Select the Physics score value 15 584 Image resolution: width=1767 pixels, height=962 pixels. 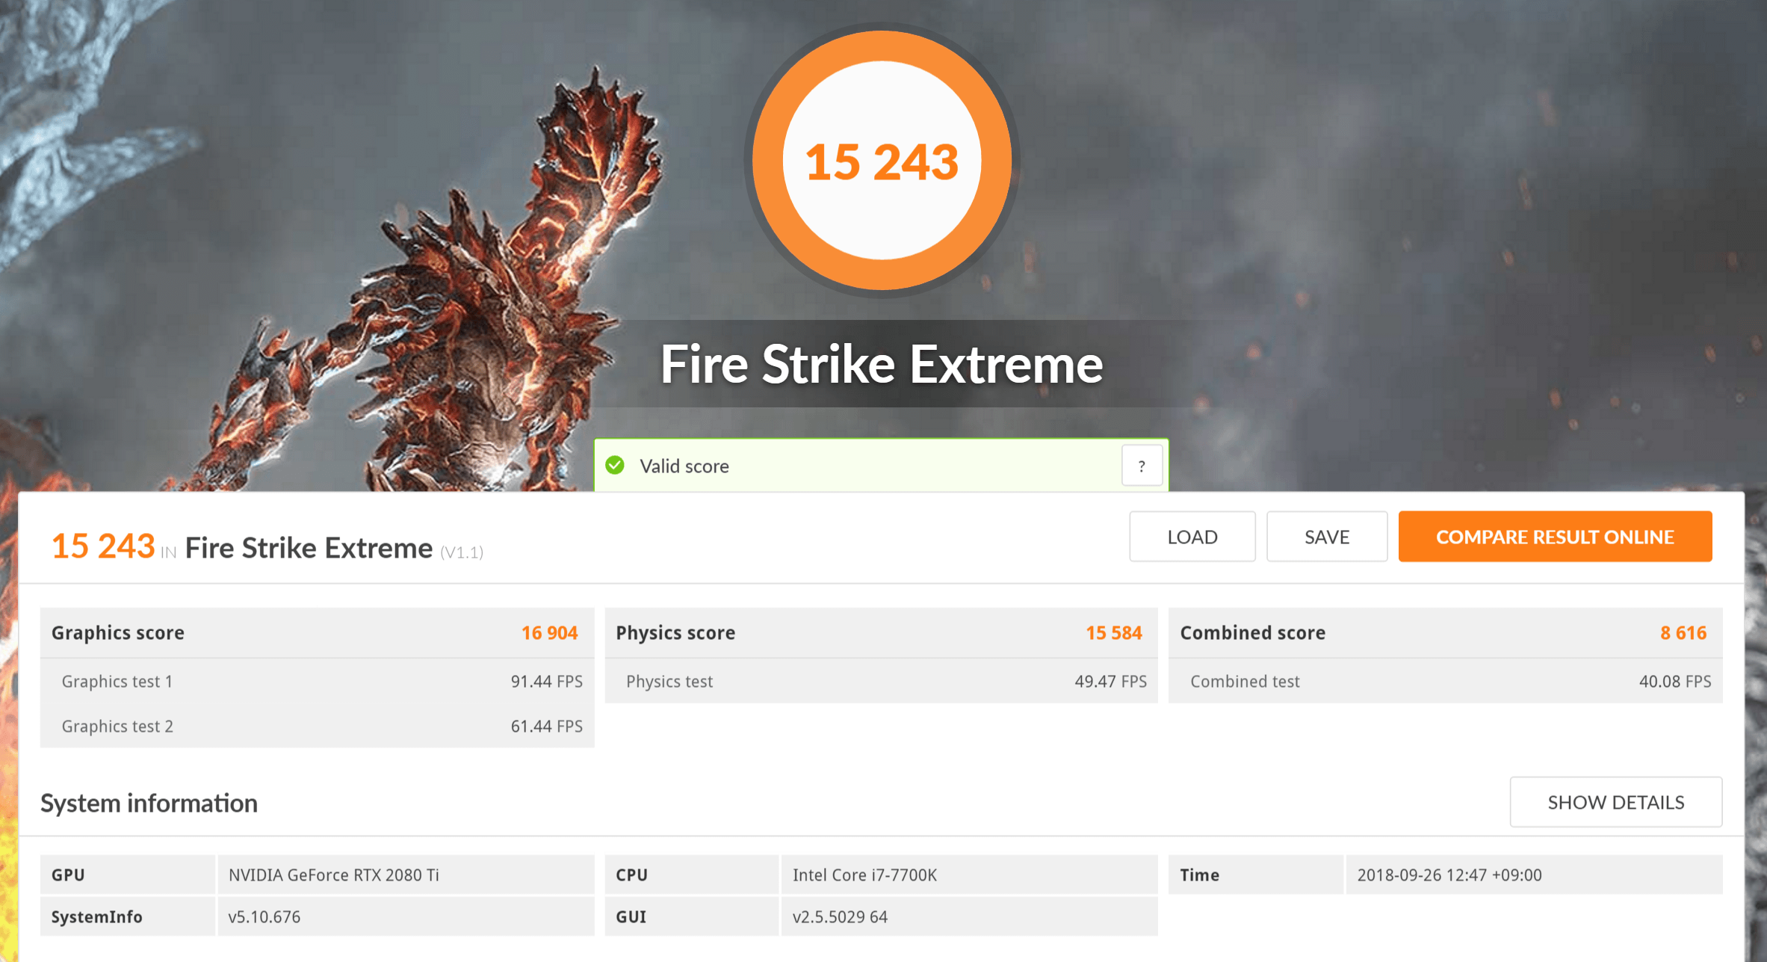(1113, 632)
